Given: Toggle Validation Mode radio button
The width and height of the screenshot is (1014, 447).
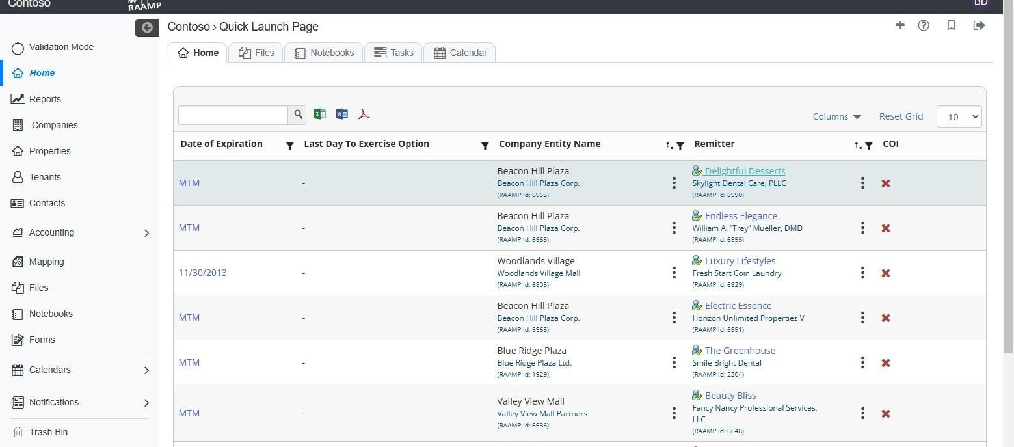Looking at the screenshot, I should click(18, 48).
